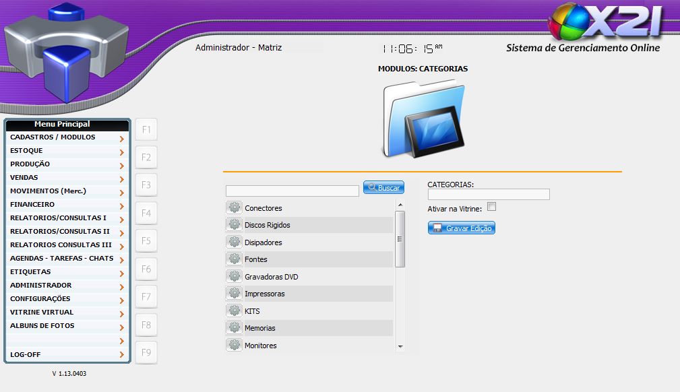Select VENDAS in the main menu

click(24, 178)
